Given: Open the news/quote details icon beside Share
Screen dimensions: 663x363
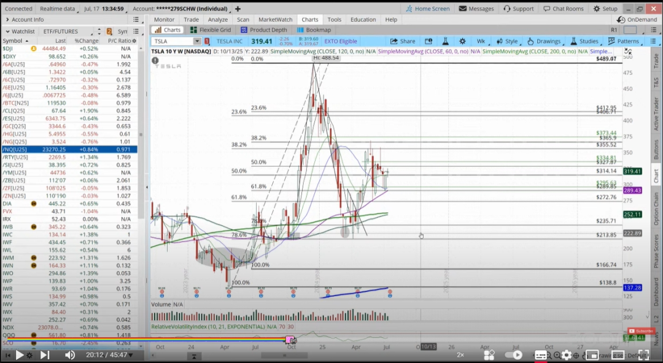Looking at the screenshot, I should [x=428, y=41].
